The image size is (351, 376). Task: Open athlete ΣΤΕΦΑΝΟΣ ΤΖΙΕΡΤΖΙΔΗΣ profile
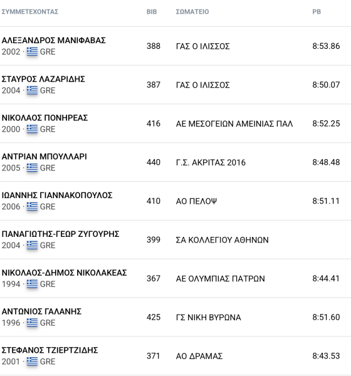(50, 350)
